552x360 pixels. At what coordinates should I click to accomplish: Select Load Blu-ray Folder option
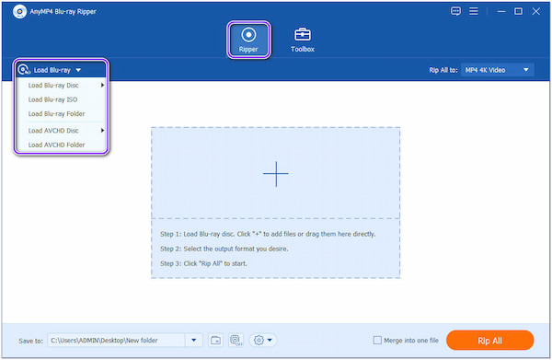(x=57, y=114)
